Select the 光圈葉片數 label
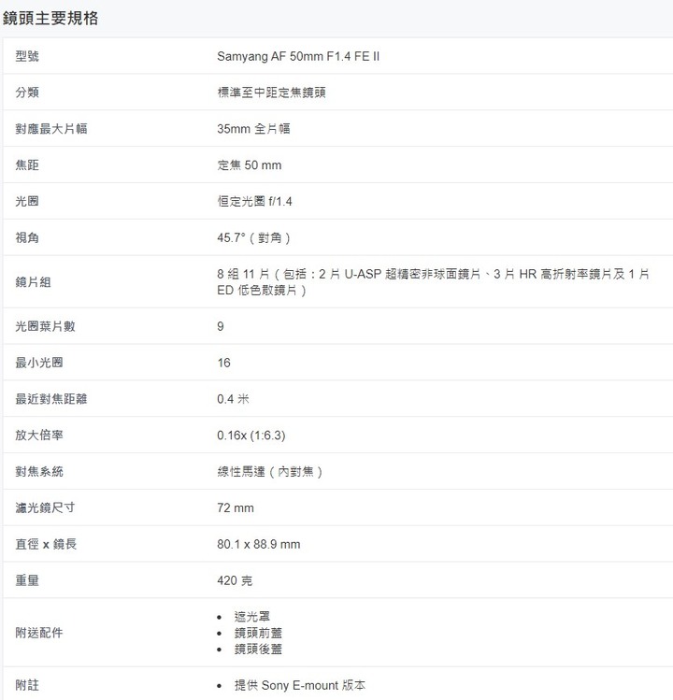The width and height of the screenshot is (673, 700). click(45, 326)
